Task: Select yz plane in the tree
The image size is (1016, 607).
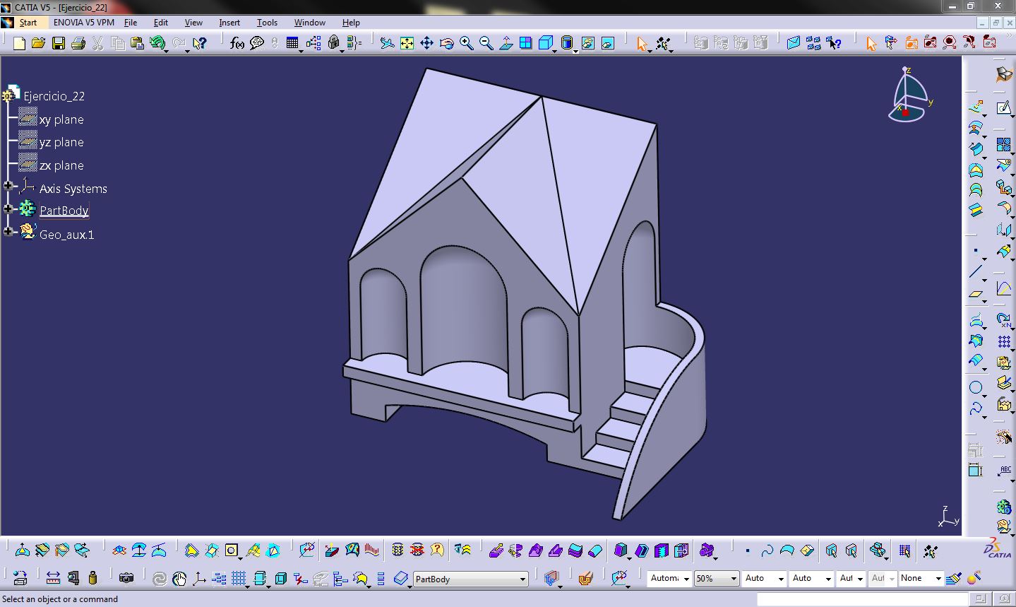Action: pyautogui.click(x=61, y=142)
